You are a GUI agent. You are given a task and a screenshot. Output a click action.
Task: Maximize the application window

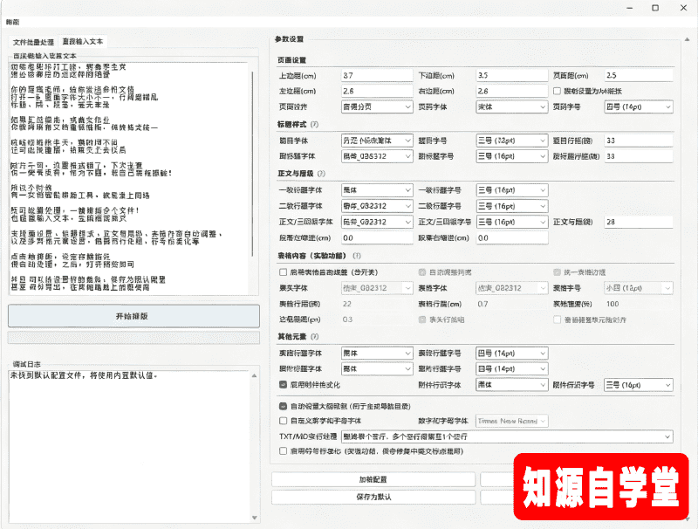(x=655, y=8)
